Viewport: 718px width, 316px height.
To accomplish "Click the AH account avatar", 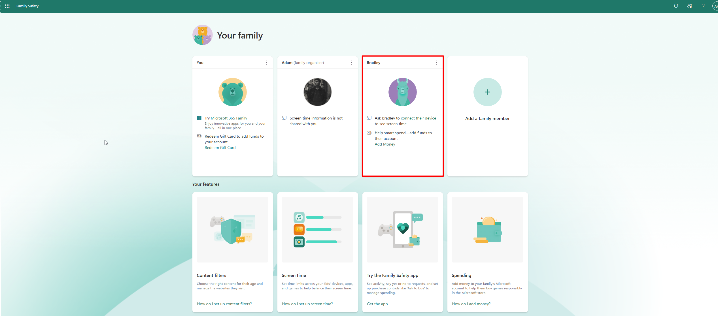I will coord(715,6).
